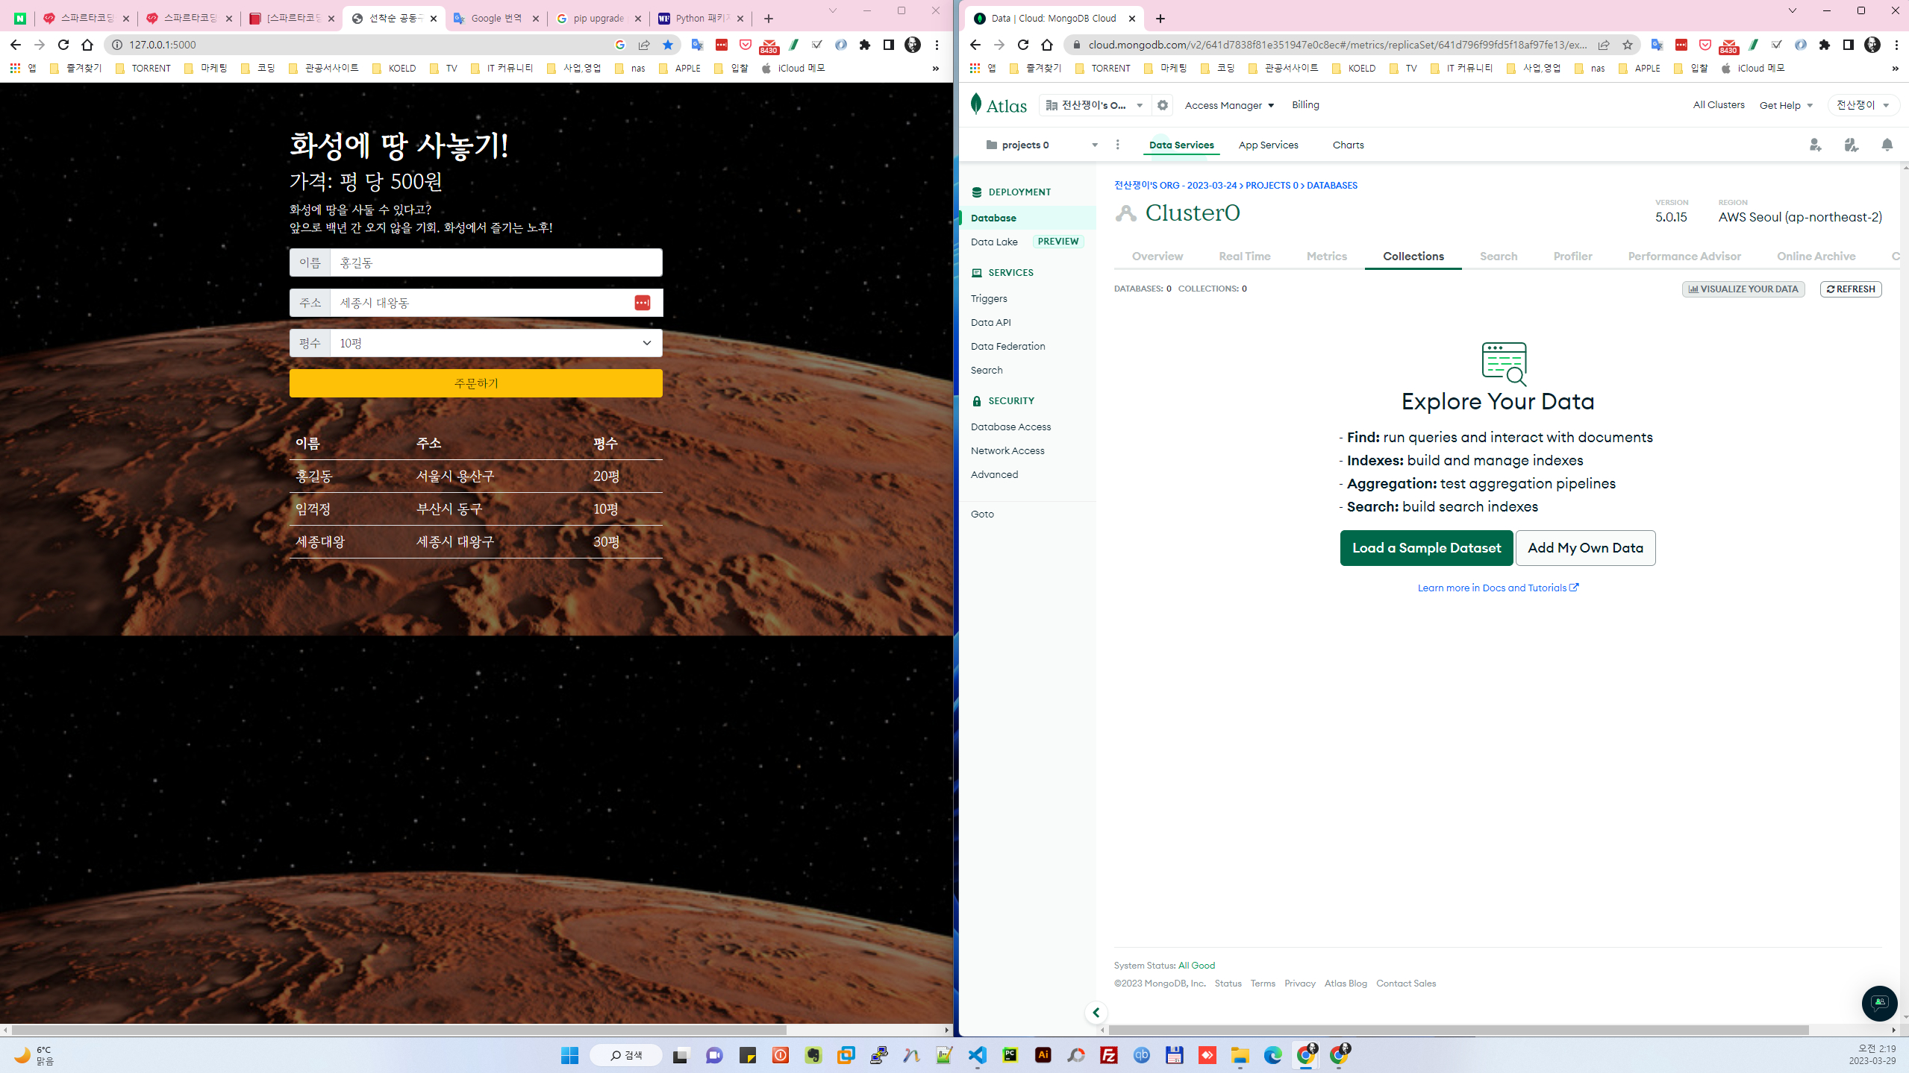The image size is (1909, 1073).
Task: Open Visual Studio Code from the taskbar
Action: 977,1055
